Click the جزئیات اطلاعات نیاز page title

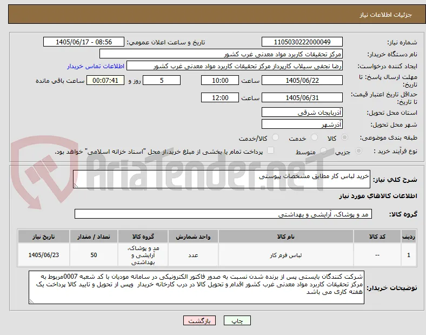[385, 15]
